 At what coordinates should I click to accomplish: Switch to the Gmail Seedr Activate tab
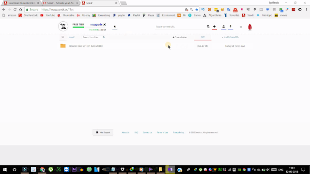click(x=60, y=3)
